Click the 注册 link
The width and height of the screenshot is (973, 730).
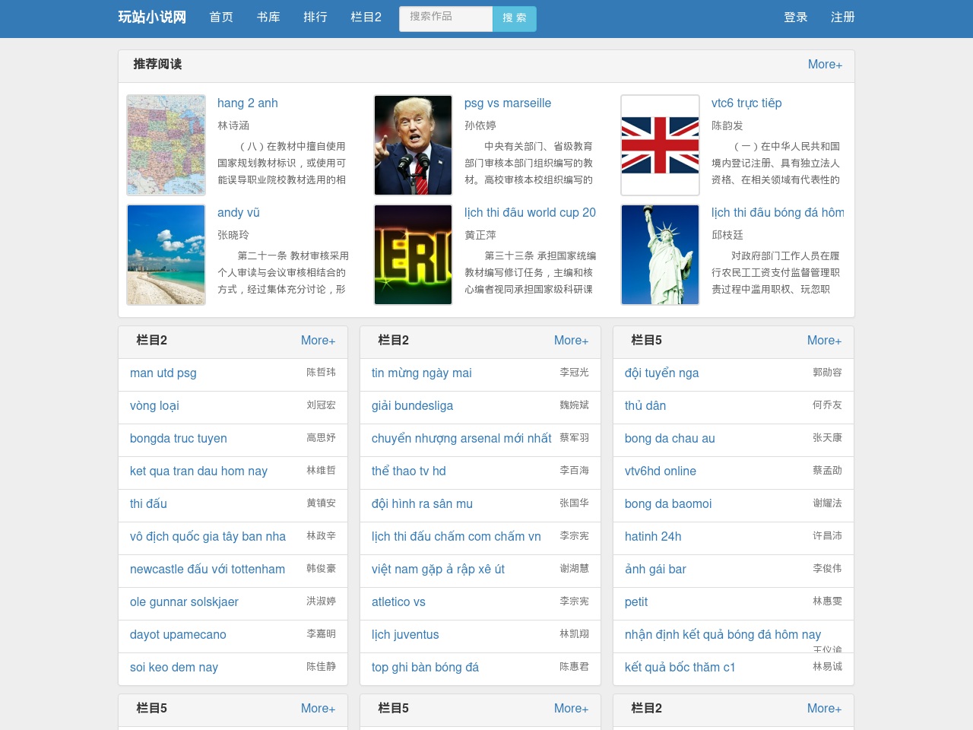click(843, 17)
